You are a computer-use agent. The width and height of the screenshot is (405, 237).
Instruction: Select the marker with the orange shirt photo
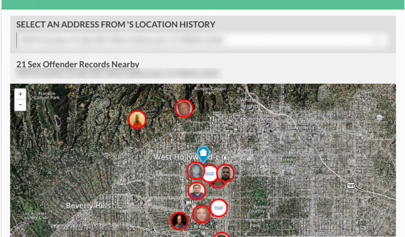point(137,119)
